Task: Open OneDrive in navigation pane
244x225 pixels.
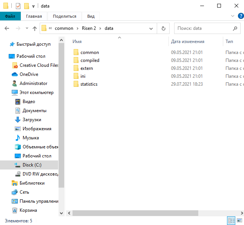Action: click(25, 74)
